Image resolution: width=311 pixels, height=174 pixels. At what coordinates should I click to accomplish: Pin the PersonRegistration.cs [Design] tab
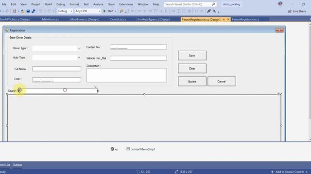(x=224, y=19)
